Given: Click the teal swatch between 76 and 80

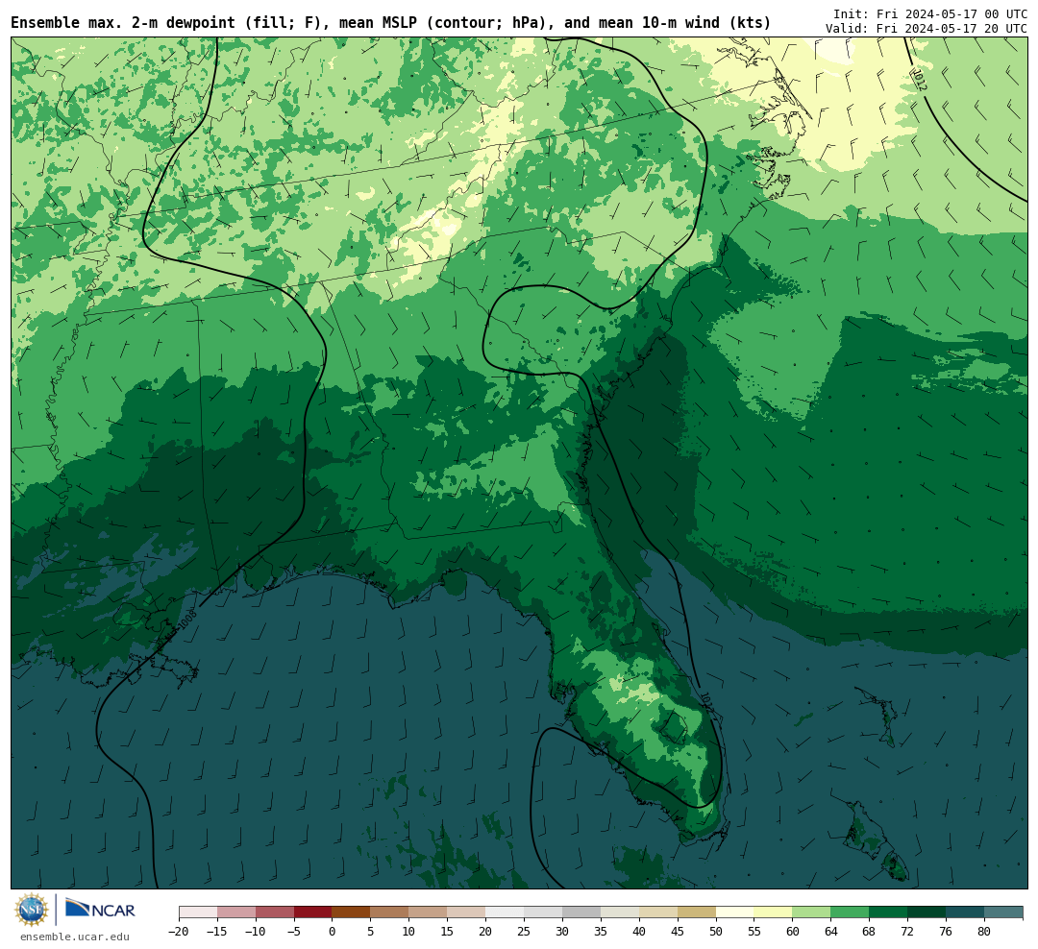Looking at the screenshot, I should (x=966, y=912).
